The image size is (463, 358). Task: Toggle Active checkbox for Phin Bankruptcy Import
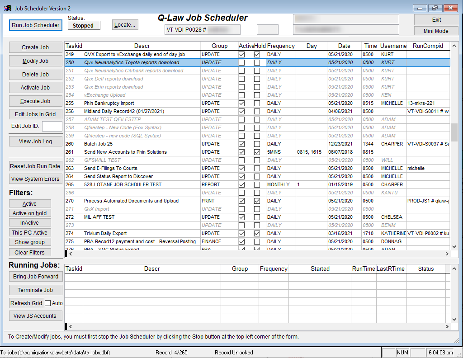[x=241, y=104]
